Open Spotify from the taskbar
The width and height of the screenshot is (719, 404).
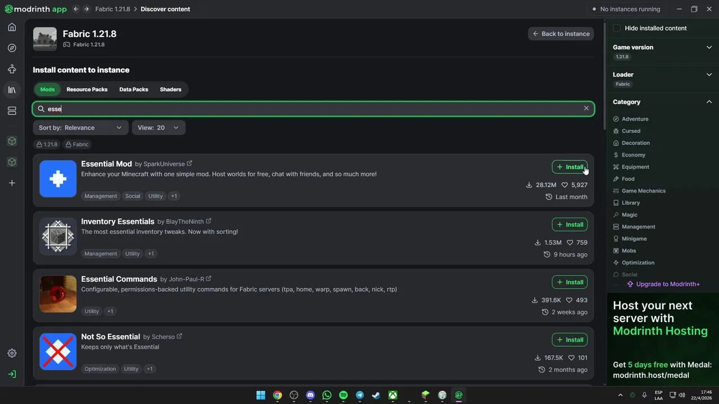[343, 395]
